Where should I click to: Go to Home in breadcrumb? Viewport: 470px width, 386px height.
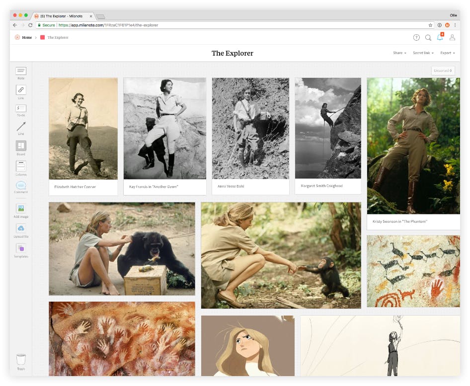[x=27, y=38]
